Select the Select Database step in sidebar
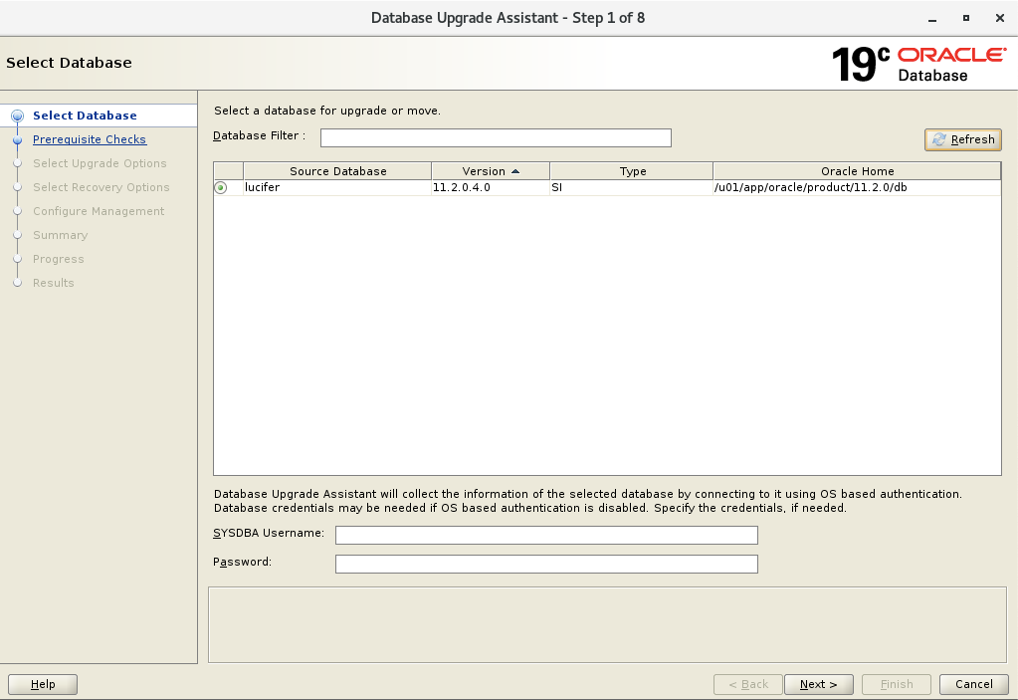Image resolution: width=1018 pixels, height=700 pixels. point(85,116)
